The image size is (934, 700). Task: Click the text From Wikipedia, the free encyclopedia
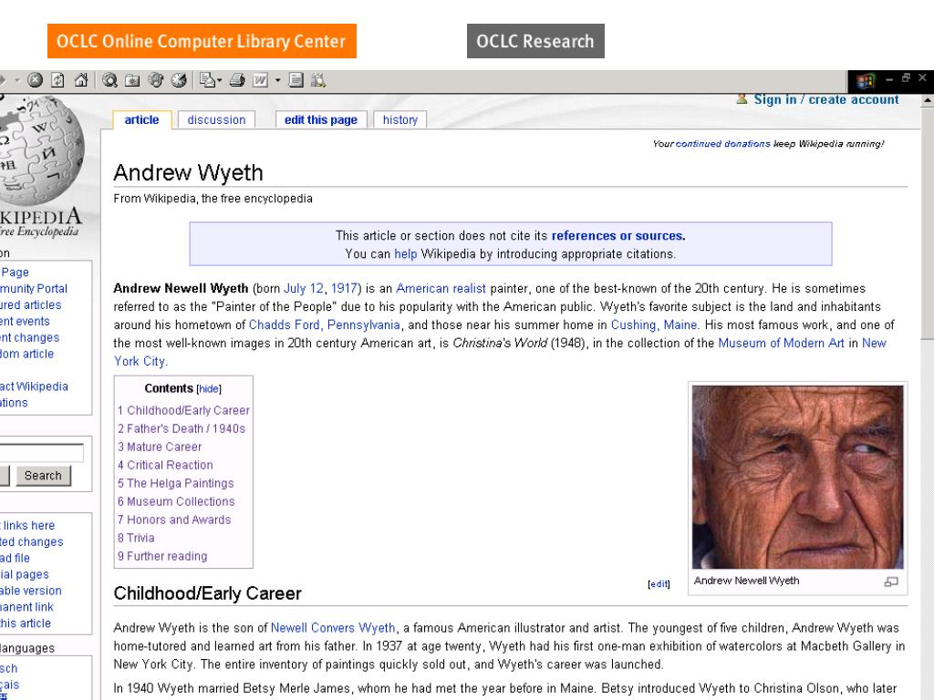(213, 199)
